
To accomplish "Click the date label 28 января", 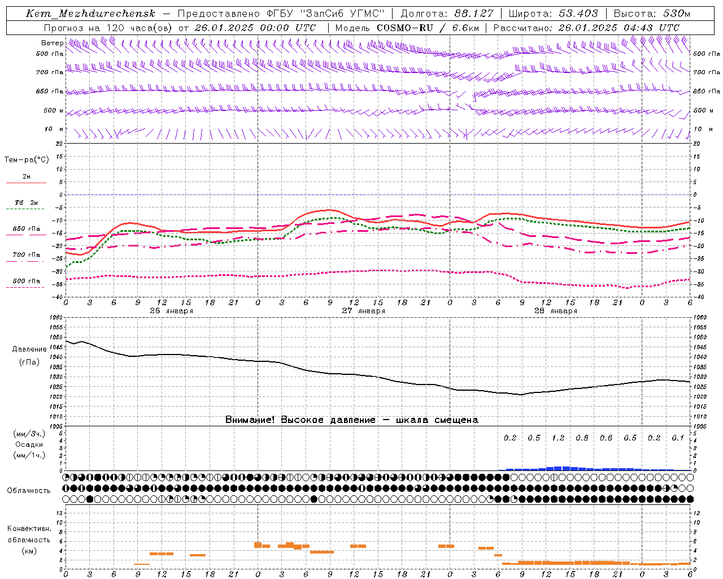I will 555,311.
